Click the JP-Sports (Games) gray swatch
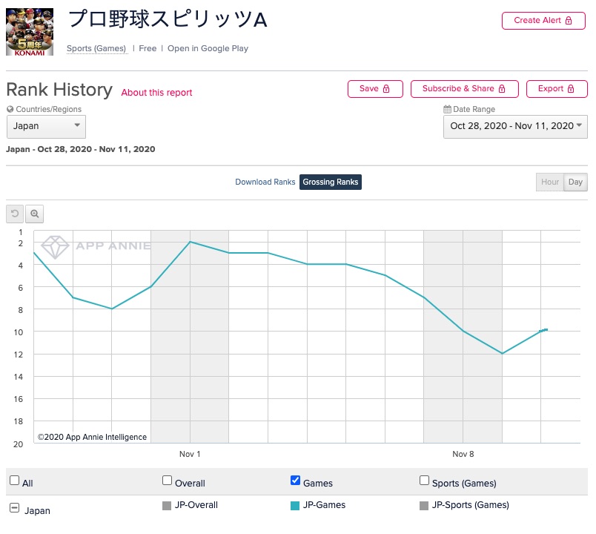This screenshot has height=534, width=596. pyautogui.click(x=424, y=506)
